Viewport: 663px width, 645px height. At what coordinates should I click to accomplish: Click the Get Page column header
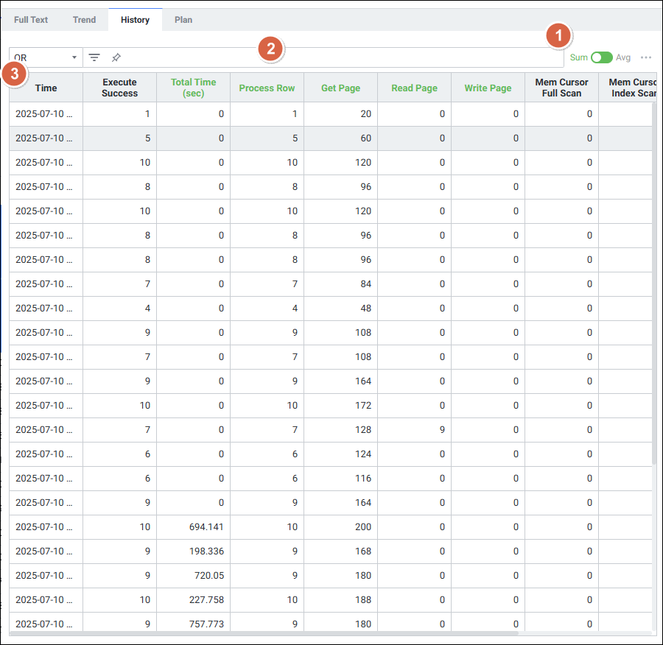[340, 88]
